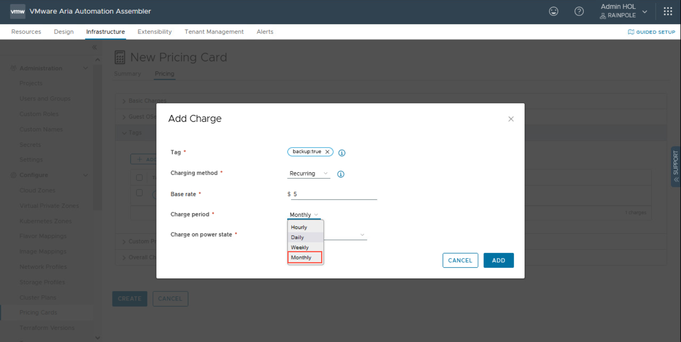
Task: Click the info icon beside Tag field
Action: 342,153
